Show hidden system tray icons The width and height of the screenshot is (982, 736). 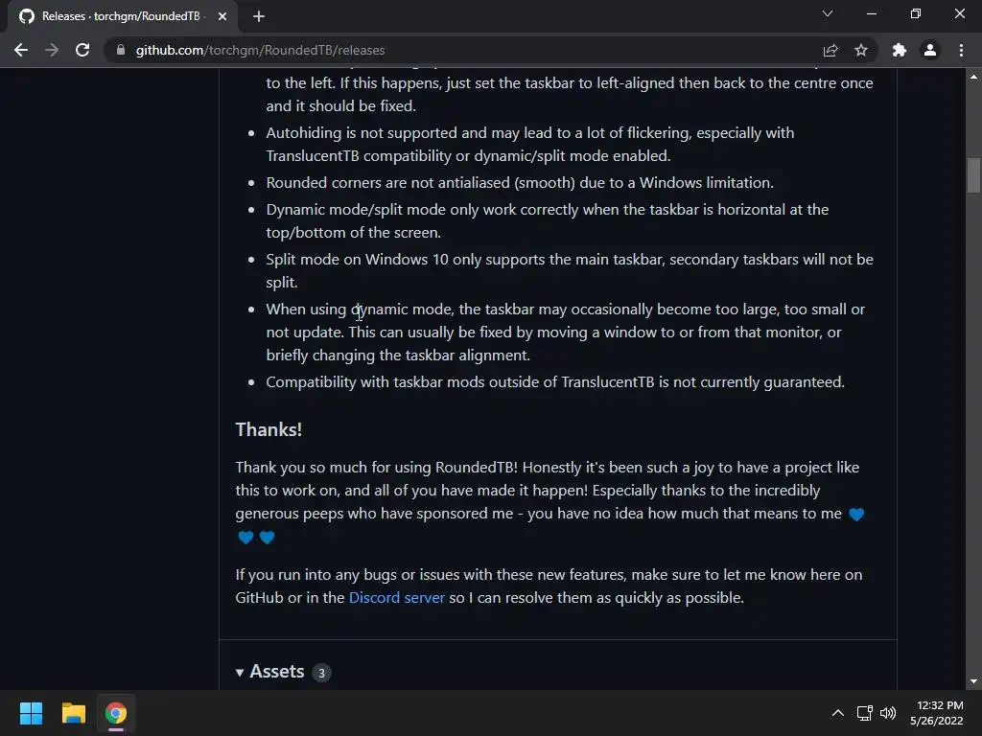[838, 713]
